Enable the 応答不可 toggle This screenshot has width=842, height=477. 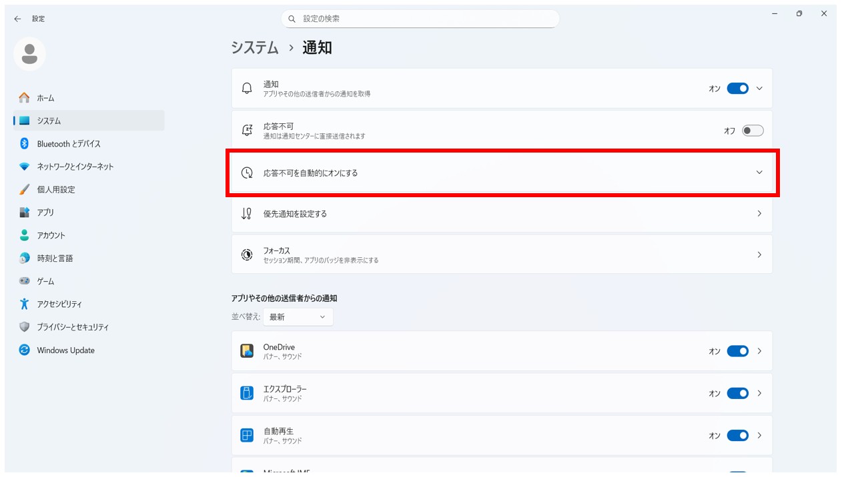click(753, 130)
